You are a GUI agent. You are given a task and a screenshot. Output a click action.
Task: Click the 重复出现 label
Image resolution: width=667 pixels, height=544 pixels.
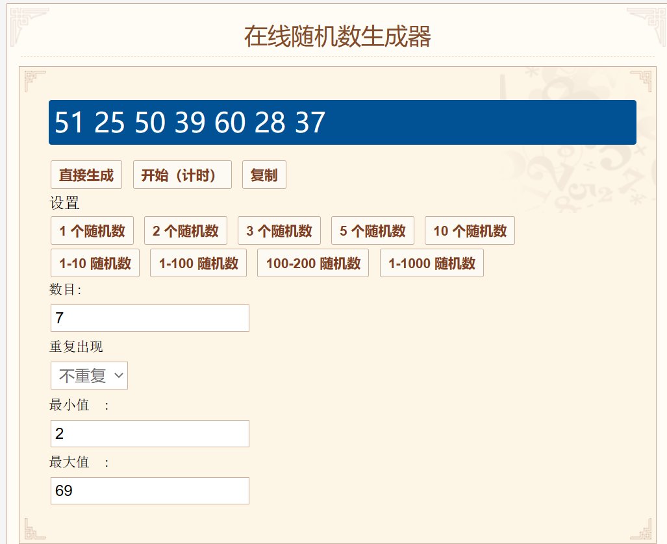pos(77,347)
